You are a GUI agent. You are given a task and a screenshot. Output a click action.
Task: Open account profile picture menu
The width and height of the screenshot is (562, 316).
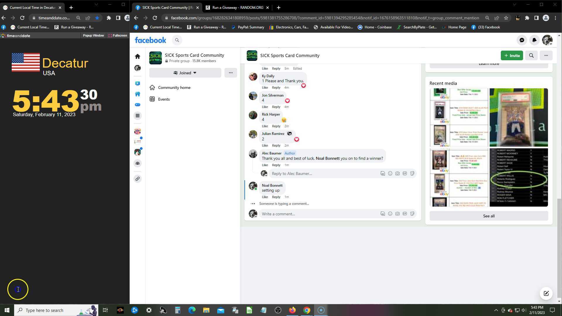pos(547,40)
